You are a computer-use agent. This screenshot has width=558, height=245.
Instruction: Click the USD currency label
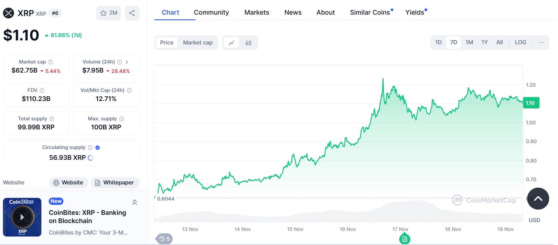pyautogui.click(x=534, y=220)
